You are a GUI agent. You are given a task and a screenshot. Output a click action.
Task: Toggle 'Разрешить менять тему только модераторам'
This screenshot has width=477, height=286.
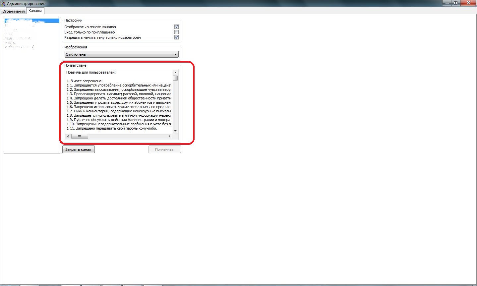[x=176, y=37]
